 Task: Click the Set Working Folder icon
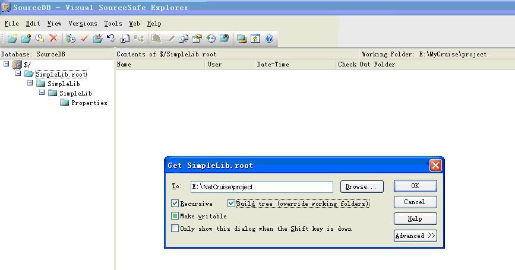tap(241, 39)
